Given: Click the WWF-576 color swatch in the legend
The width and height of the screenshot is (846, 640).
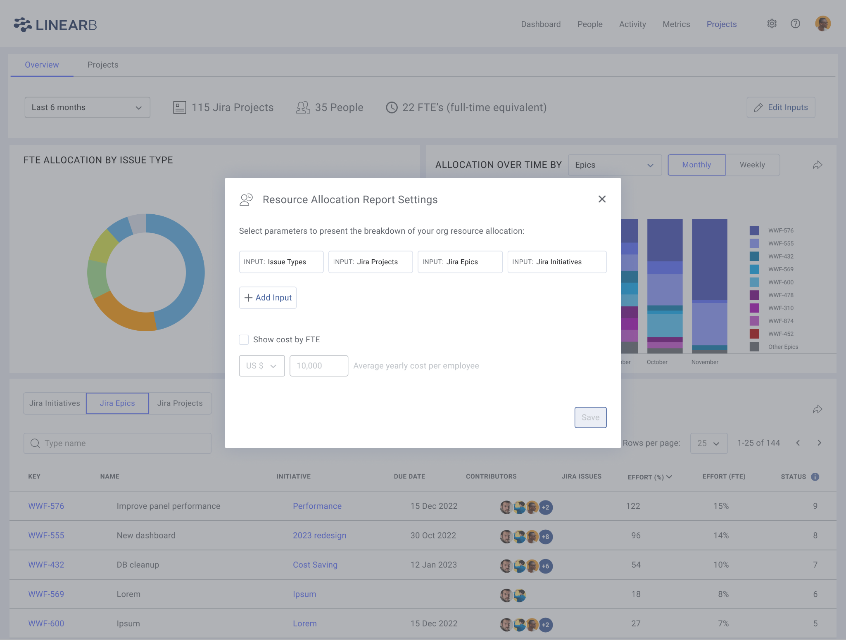Looking at the screenshot, I should tap(754, 230).
